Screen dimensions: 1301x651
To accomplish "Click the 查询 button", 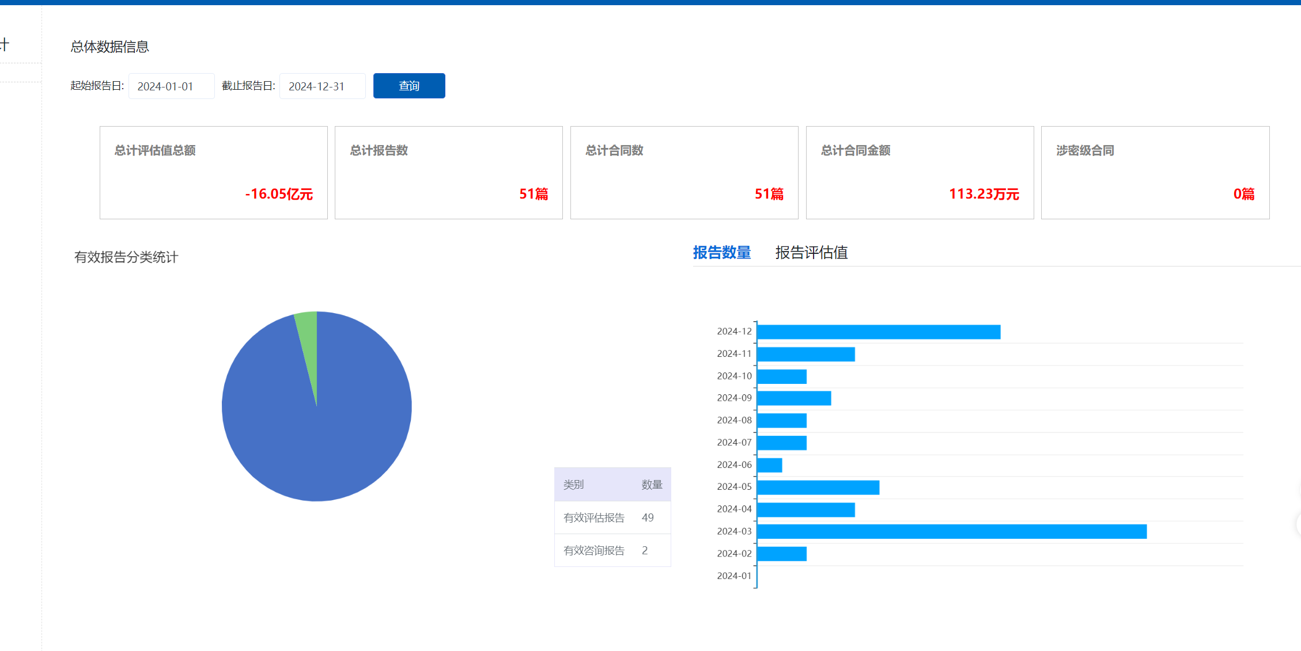I will 409,86.
